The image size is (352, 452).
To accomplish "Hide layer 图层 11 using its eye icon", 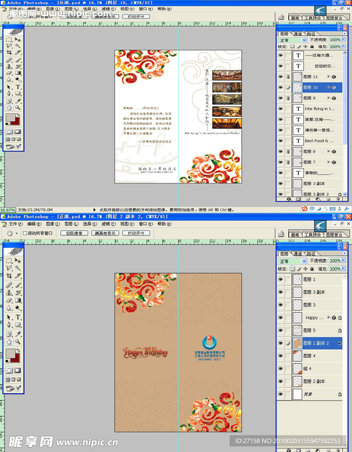I will point(280,77).
